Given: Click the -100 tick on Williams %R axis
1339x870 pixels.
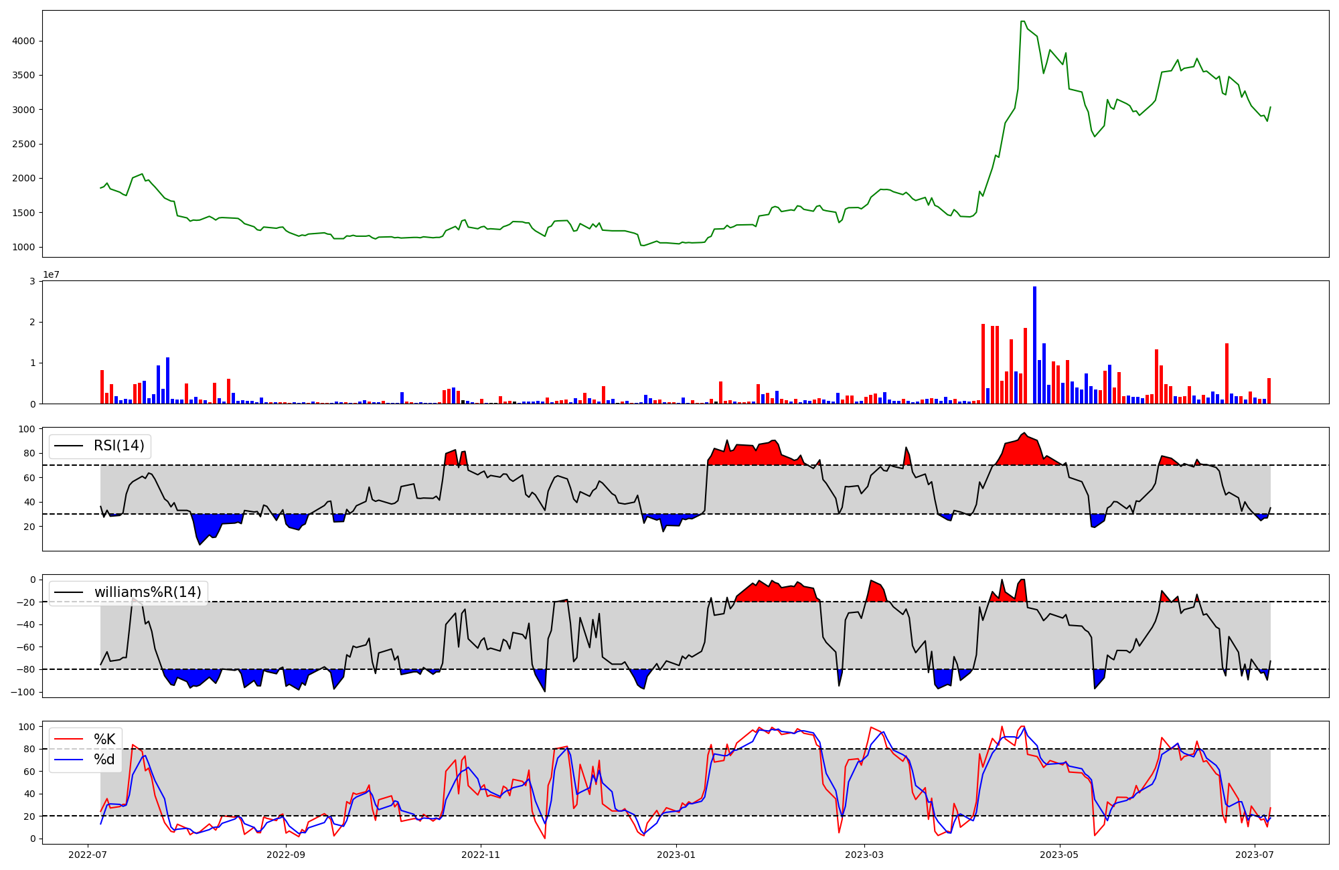Looking at the screenshot, I should [x=23, y=692].
